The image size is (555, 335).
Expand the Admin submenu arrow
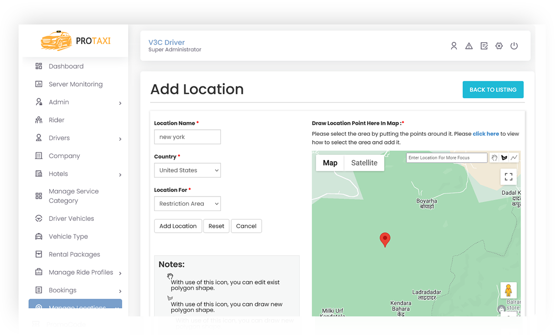pos(120,103)
